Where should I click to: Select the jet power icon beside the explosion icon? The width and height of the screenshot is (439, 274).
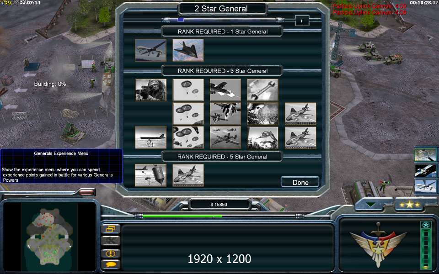301,114
